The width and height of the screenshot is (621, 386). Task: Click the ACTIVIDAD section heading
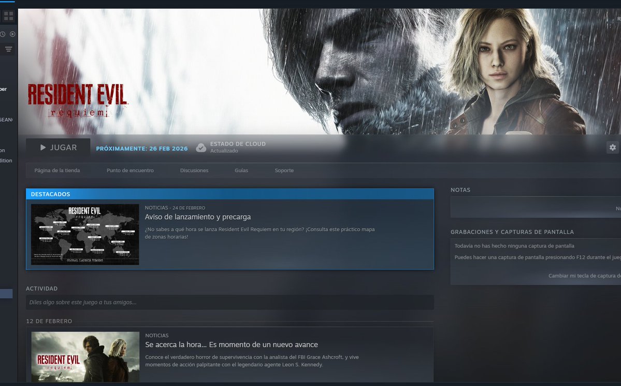tap(41, 289)
